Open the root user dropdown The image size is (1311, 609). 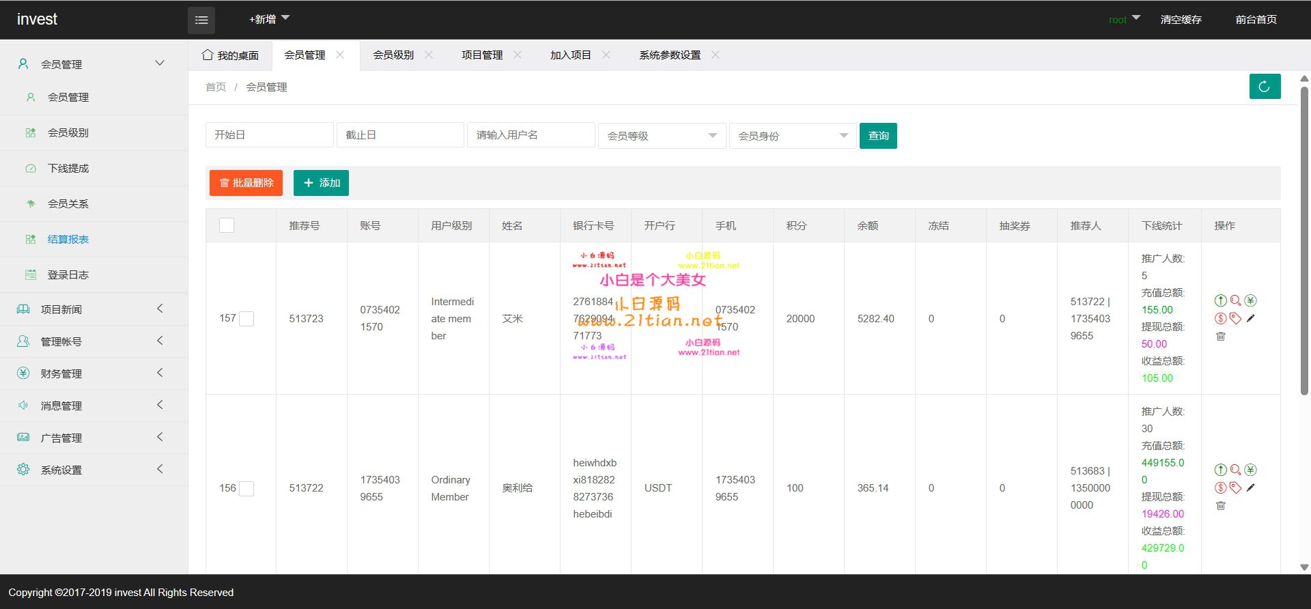tap(1125, 19)
